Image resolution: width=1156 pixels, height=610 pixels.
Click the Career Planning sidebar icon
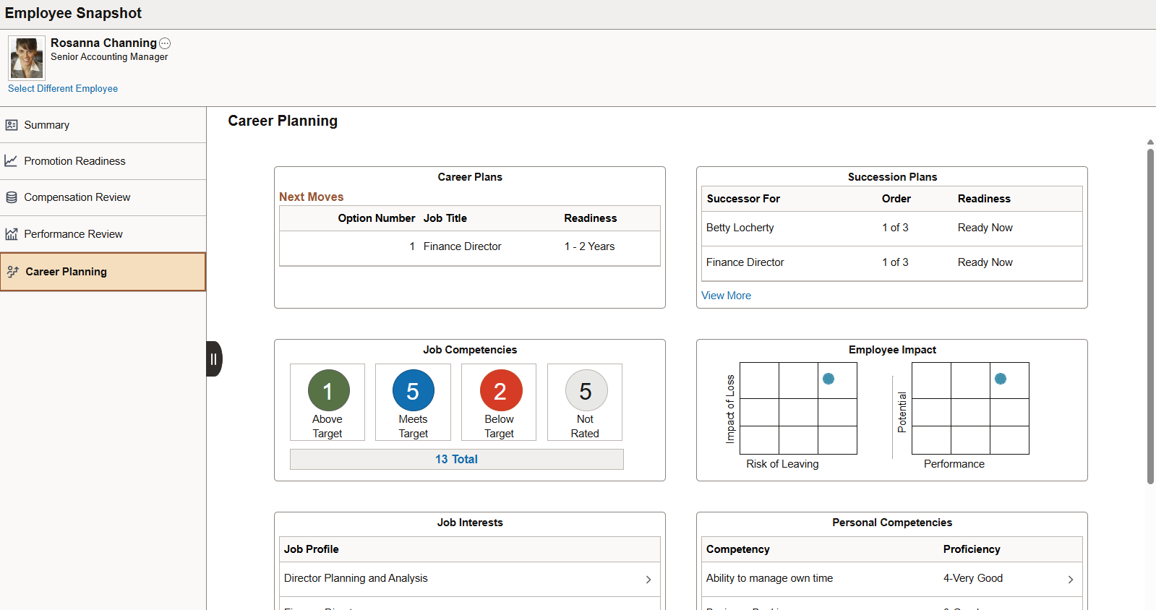[13, 272]
